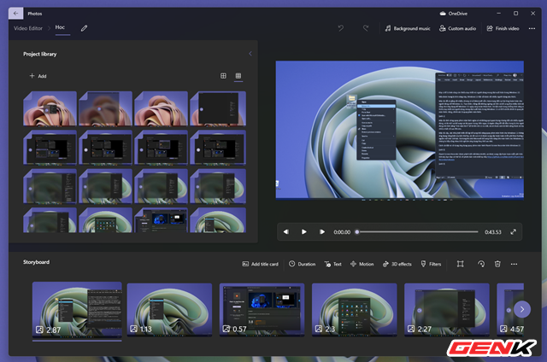This screenshot has width=547, height=362.
Task: Select storyboard clip with duration 2.3
Action: coord(355,310)
